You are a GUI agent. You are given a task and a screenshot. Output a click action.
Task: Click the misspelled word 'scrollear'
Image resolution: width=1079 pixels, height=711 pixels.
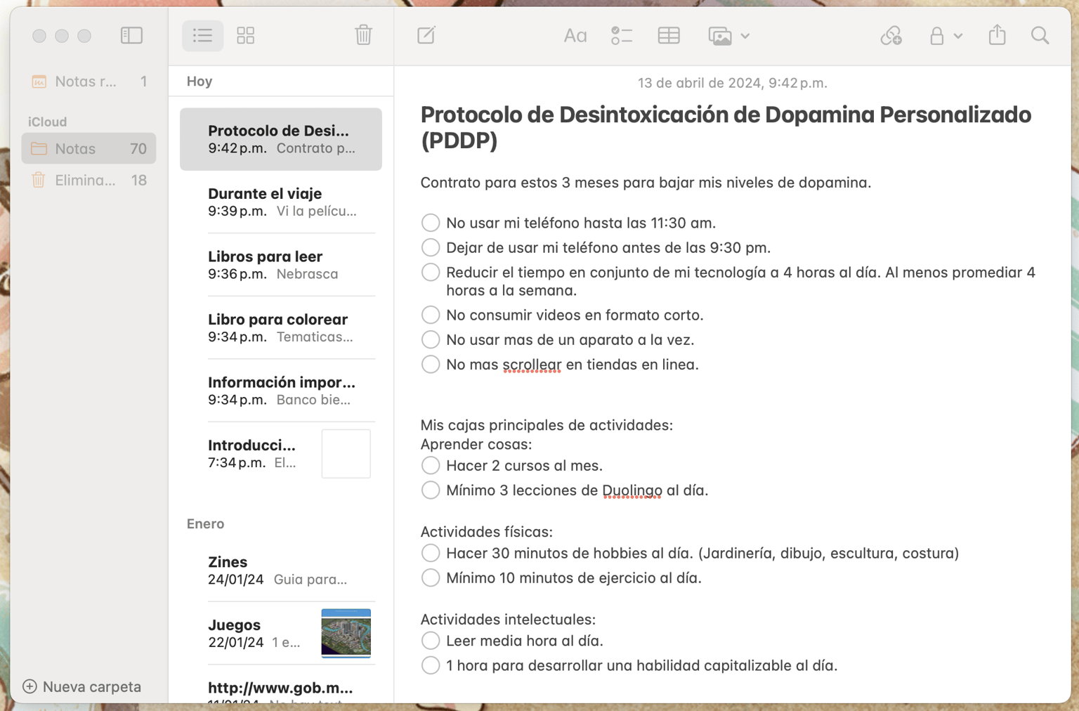pyautogui.click(x=532, y=365)
